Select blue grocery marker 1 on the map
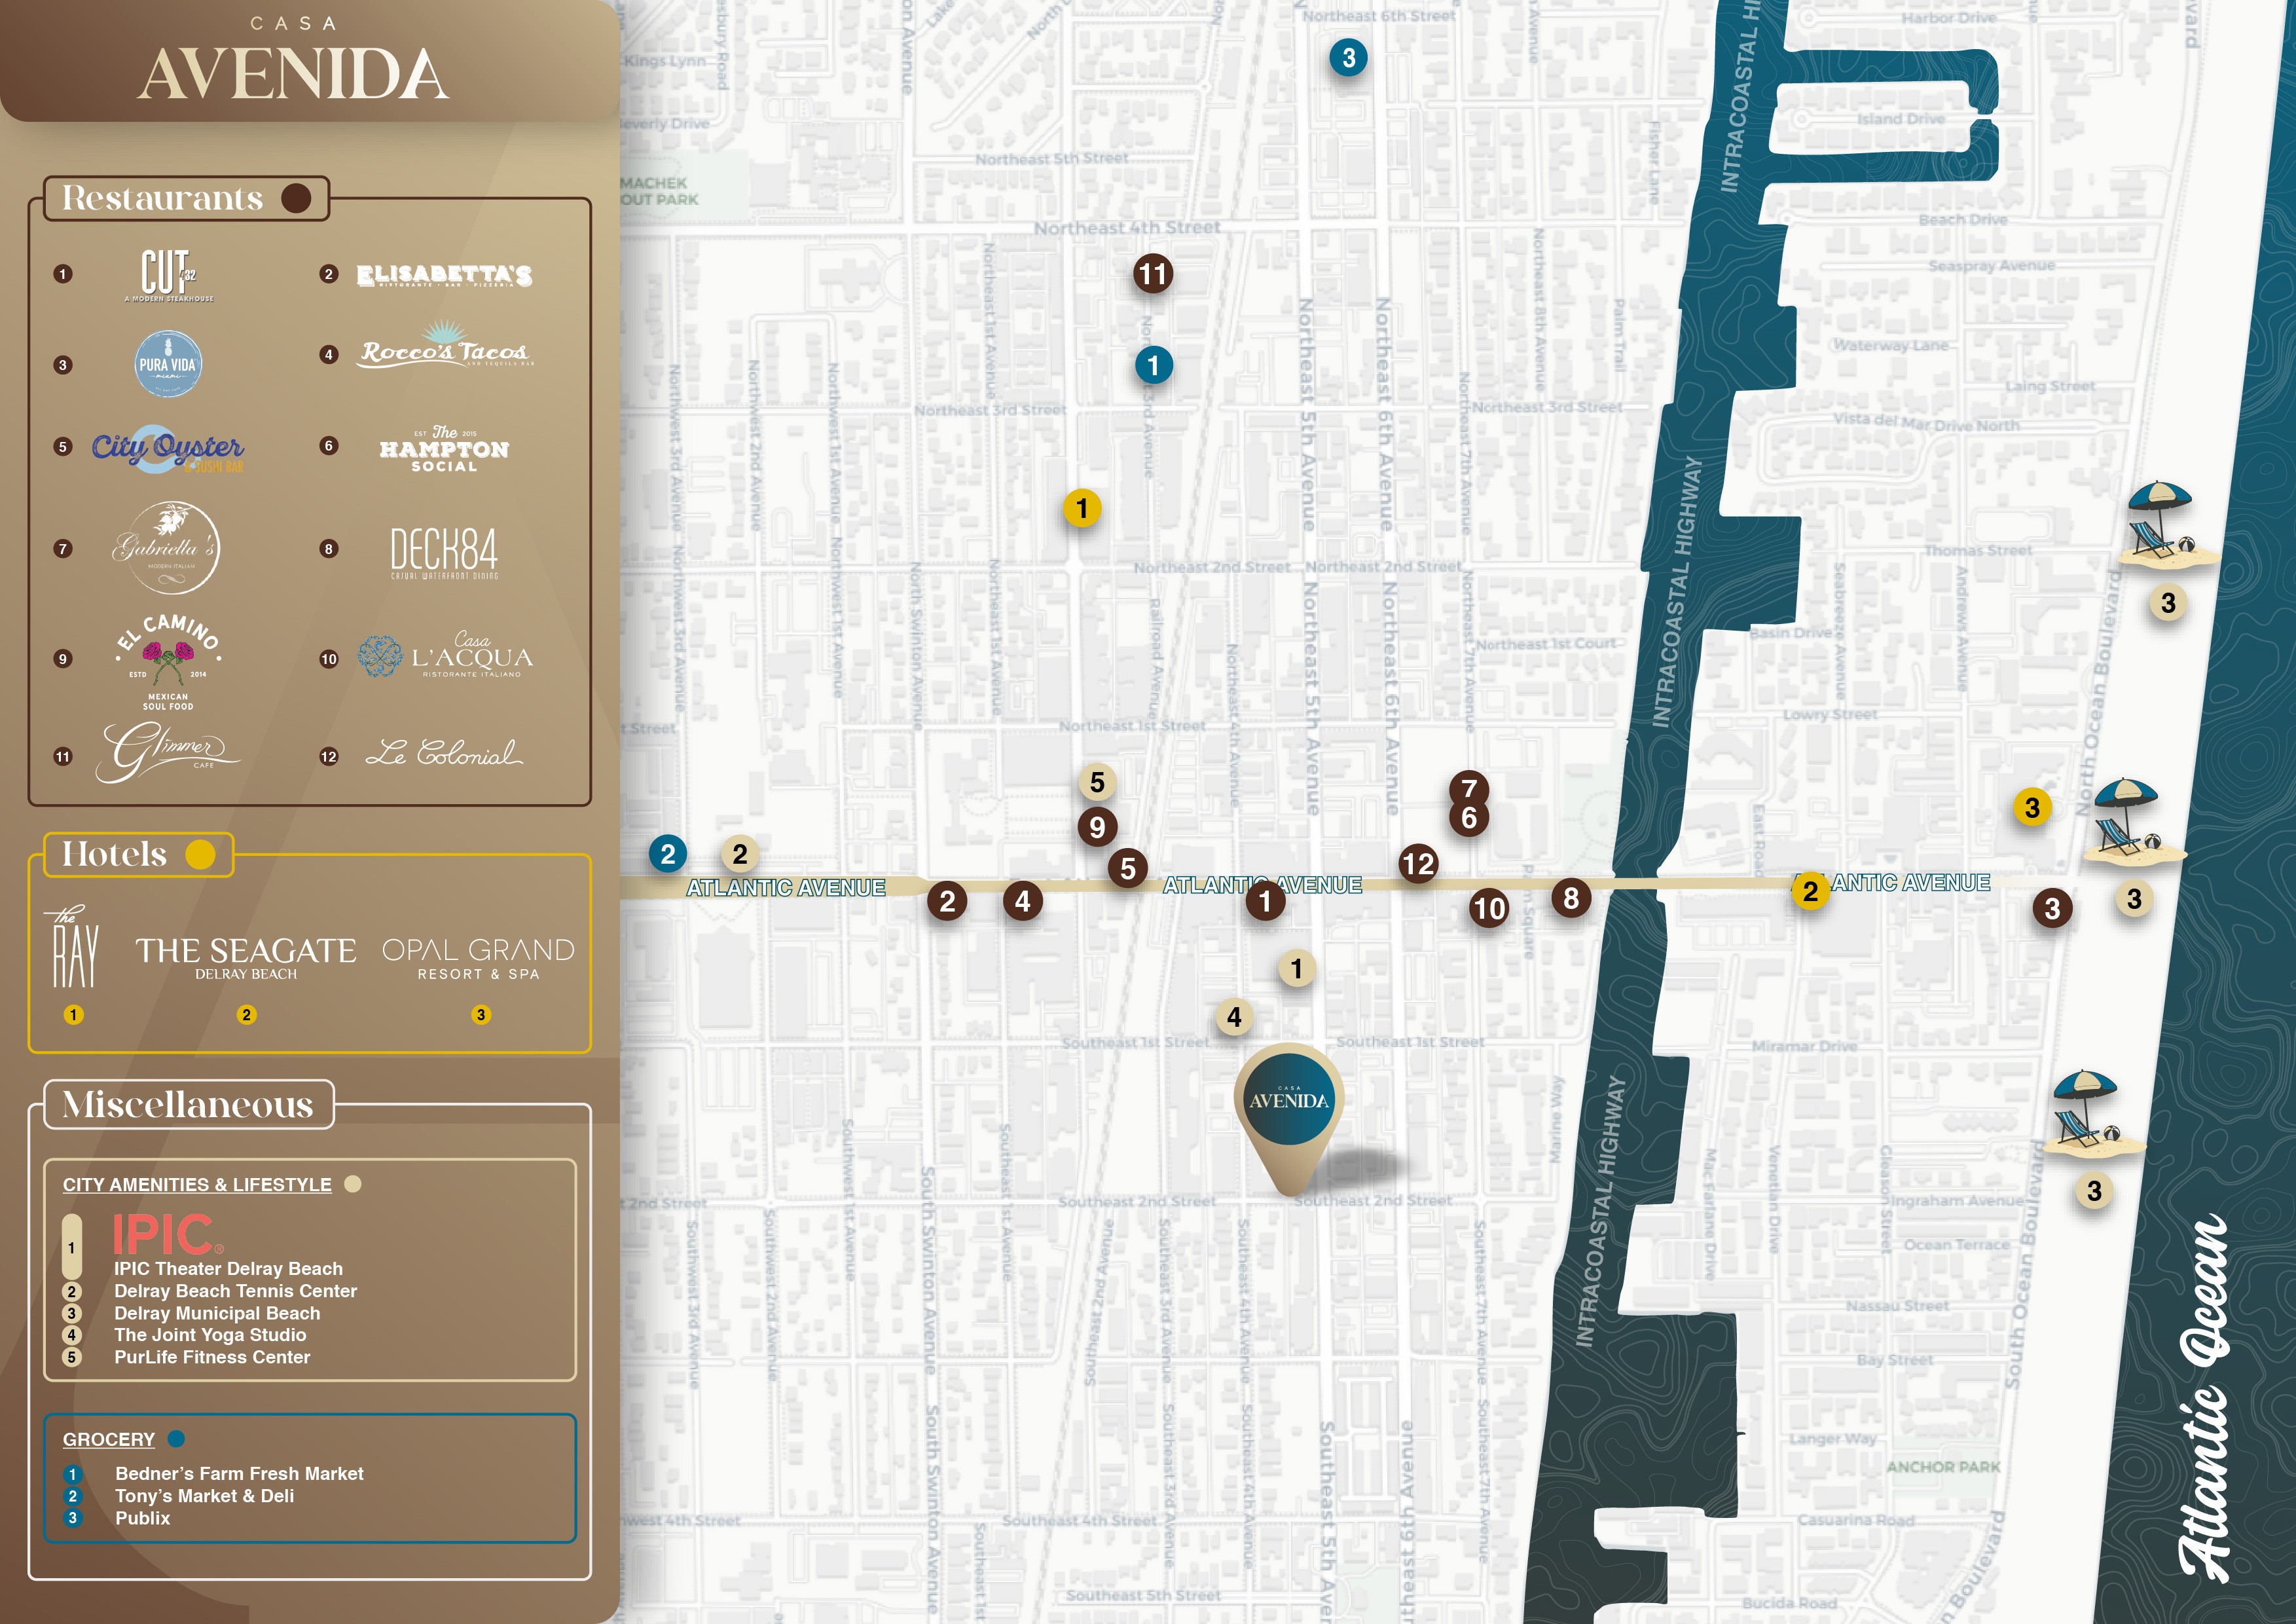Image resolution: width=2296 pixels, height=1624 pixels. tap(1153, 366)
